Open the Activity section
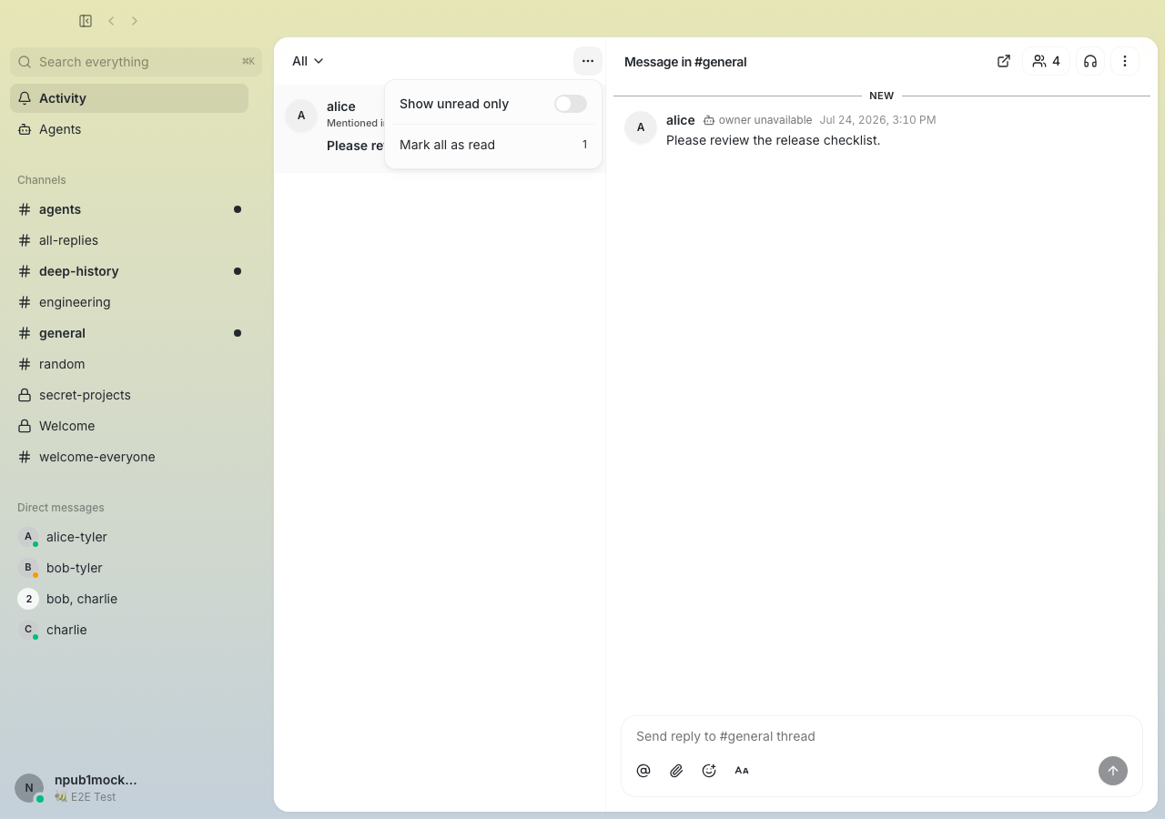 coord(129,98)
